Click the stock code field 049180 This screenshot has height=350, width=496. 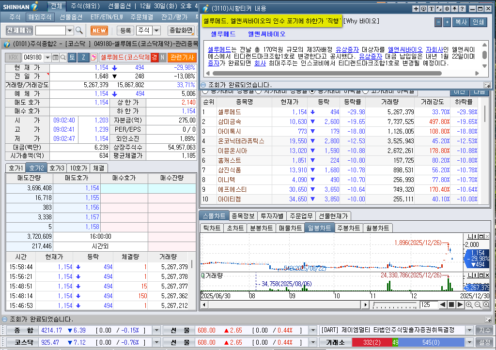(33, 58)
